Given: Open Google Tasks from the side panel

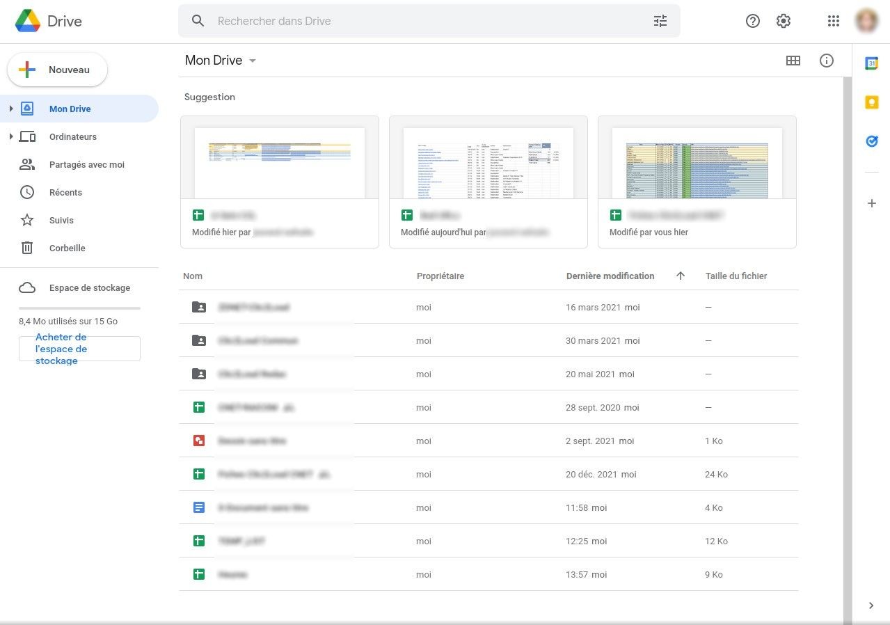Looking at the screenshot, I should (x=871, y=141).
